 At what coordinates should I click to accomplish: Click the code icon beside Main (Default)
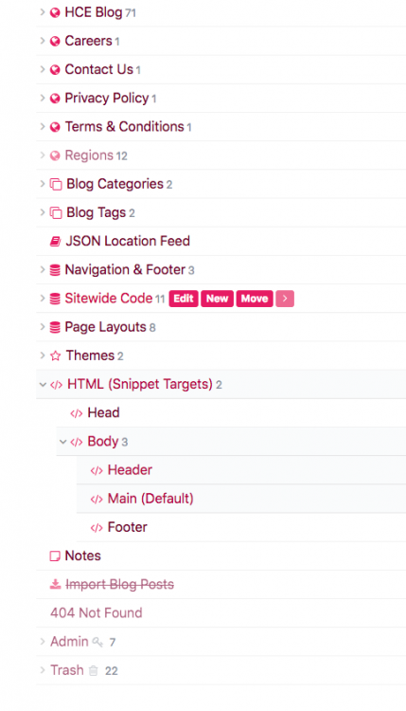click(97, 500)
